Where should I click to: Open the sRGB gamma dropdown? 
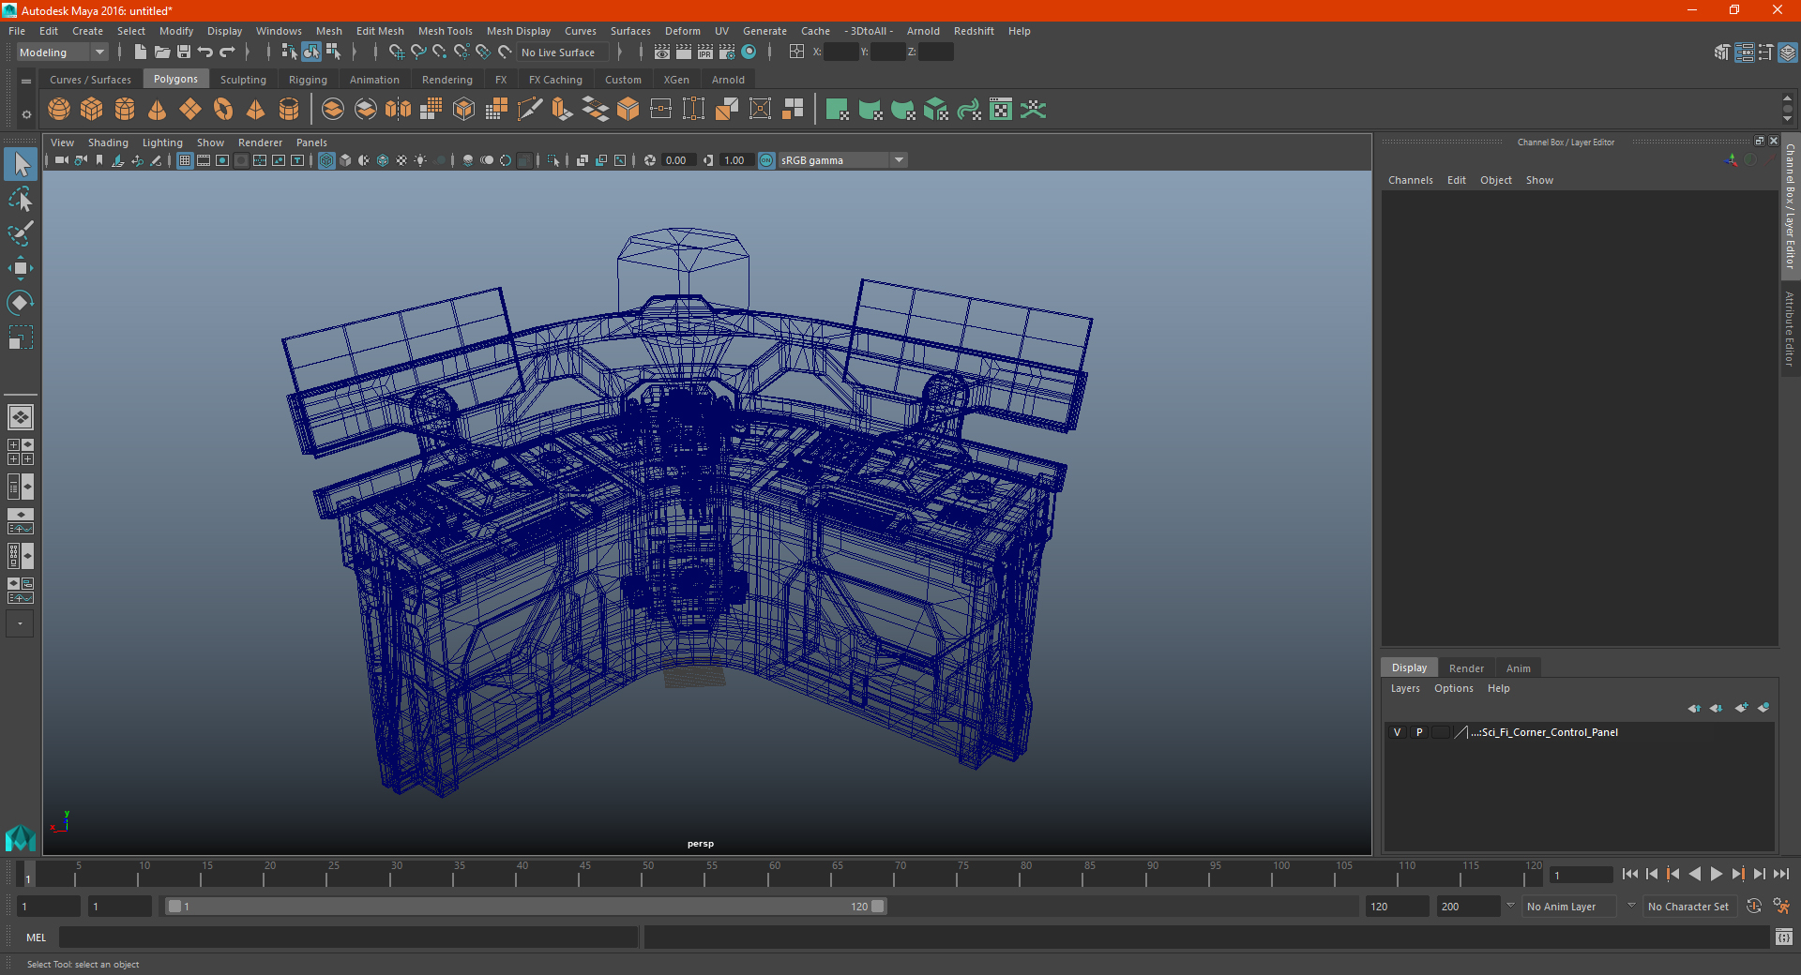(x=900, y=160)
